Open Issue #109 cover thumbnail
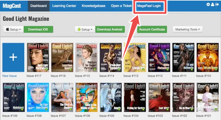Image resolution: width=221 pixels, height=120 pixels. 14,97
